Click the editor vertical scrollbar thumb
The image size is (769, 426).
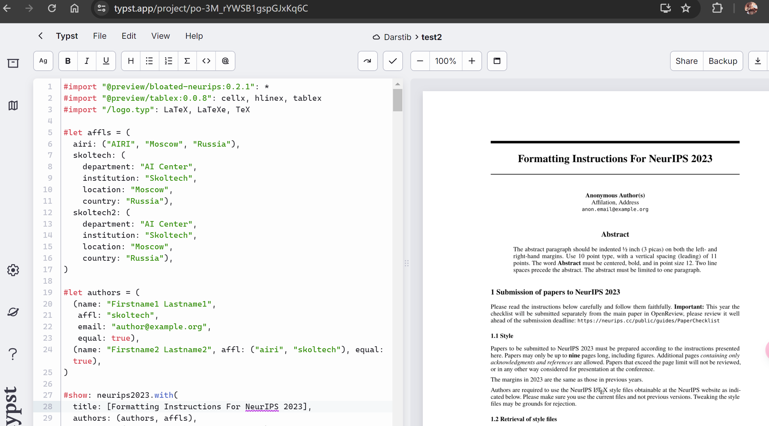coord(397,100)
